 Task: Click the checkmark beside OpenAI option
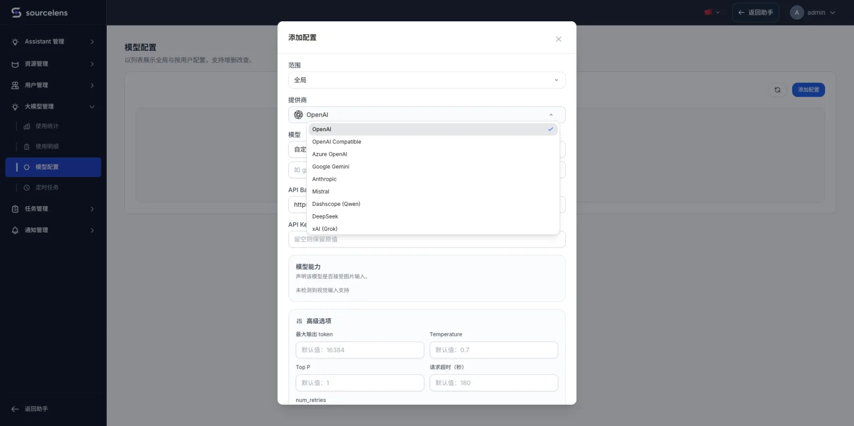(550, 129)
